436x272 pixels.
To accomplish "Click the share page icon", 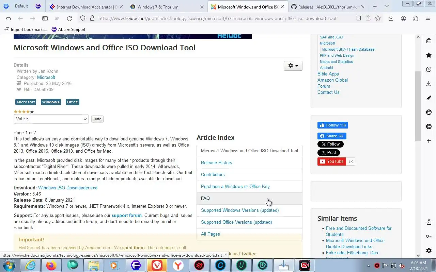I will click(368, 18).
